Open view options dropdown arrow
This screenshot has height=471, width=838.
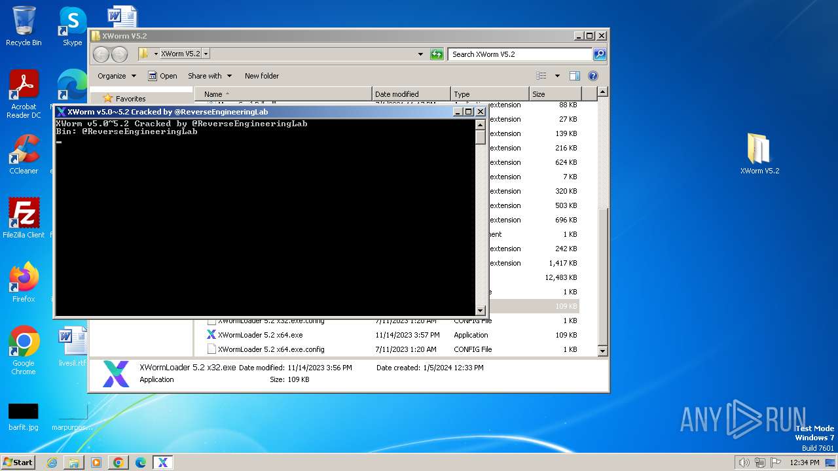pos(557,76)
